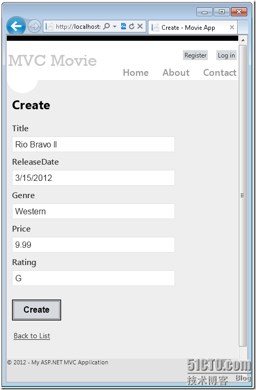Screen dimensions: 256x390
Task: Select the Create - Movie App tab
Action: tap(193, 27)
